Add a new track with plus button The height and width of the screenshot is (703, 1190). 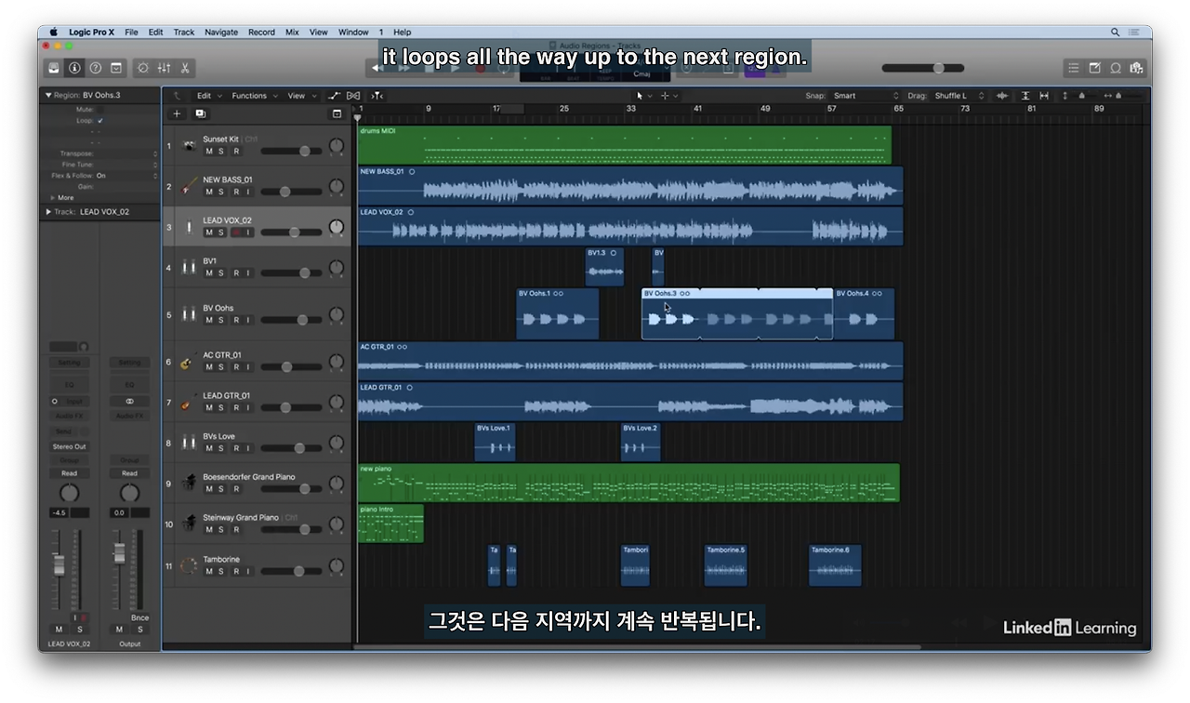(x=177, y=113)
